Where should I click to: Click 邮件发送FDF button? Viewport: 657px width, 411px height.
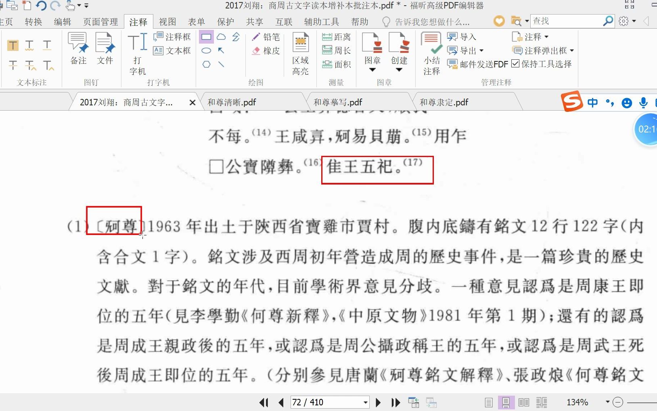coord(477,64)
